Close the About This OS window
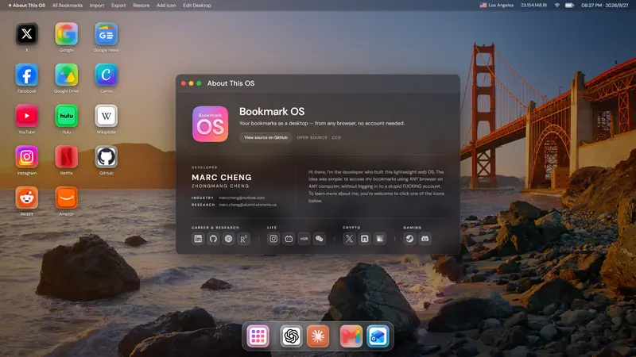 tap(184, 83)
